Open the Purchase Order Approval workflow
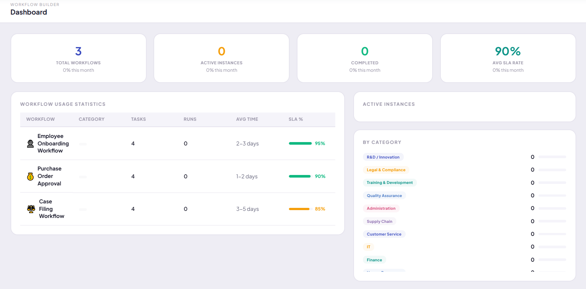Image resolution: width=586 pixels, height=289 pixels. (178, 176)
